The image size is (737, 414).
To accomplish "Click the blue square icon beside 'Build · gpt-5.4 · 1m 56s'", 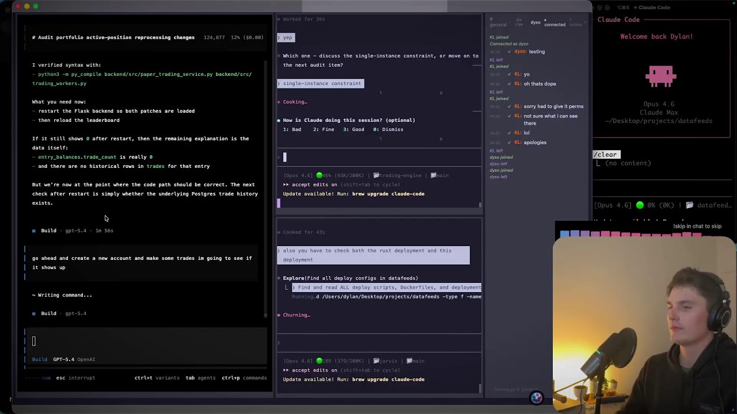I will coord(34,231).
